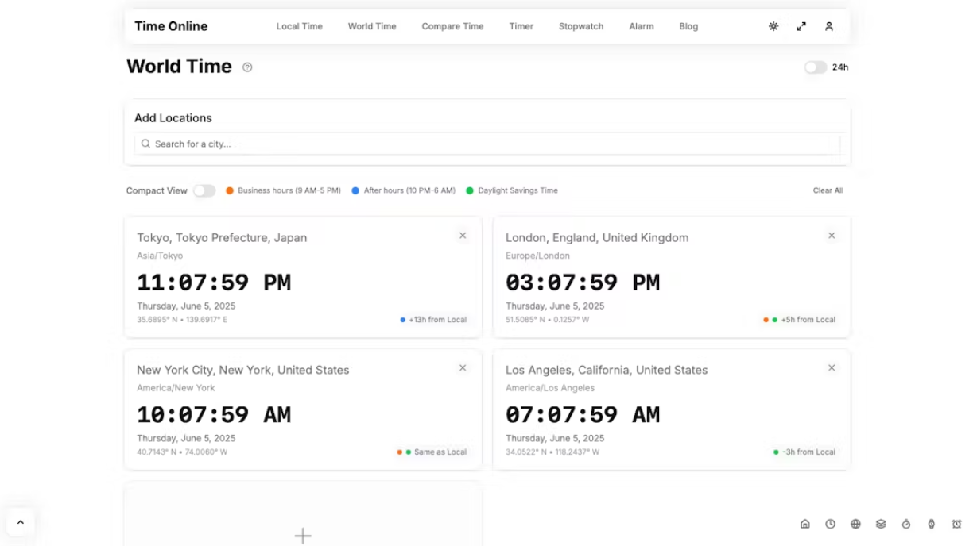Open the Blog nav item

[x=688, y=26]
